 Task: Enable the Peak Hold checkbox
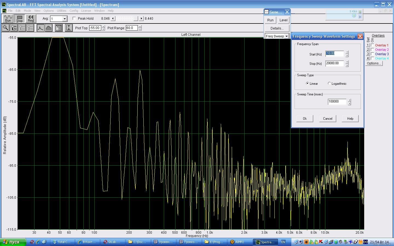click(x=74, y=19)
